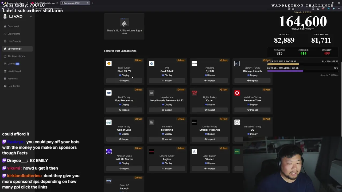Click the Mercedes EQ campaign title

pos(252,130)
